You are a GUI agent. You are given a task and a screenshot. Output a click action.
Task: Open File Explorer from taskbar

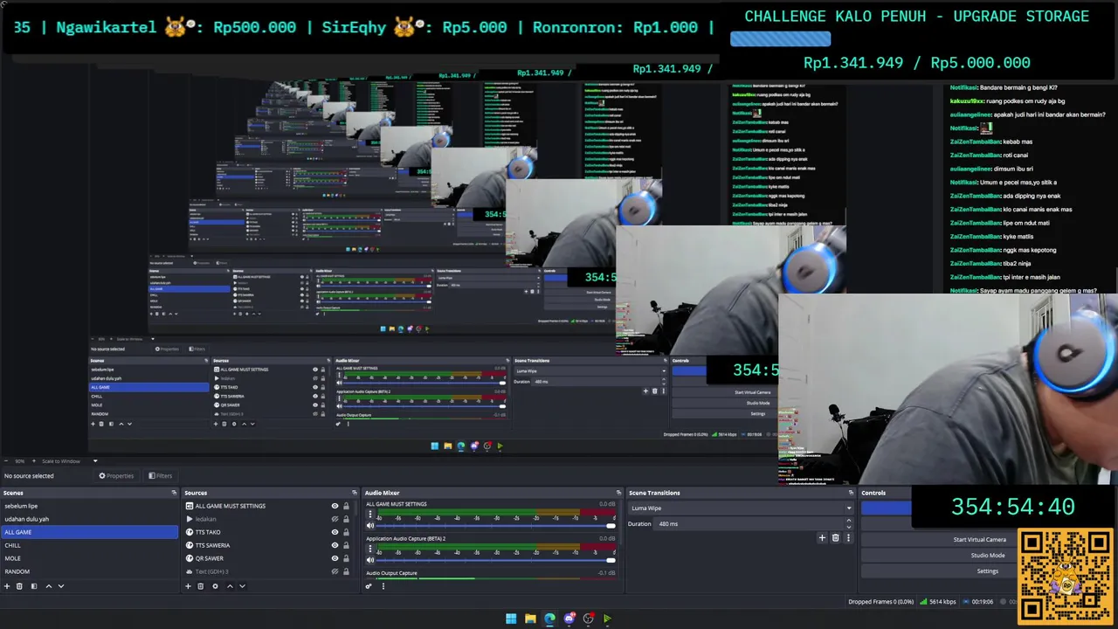coord(530,619)
